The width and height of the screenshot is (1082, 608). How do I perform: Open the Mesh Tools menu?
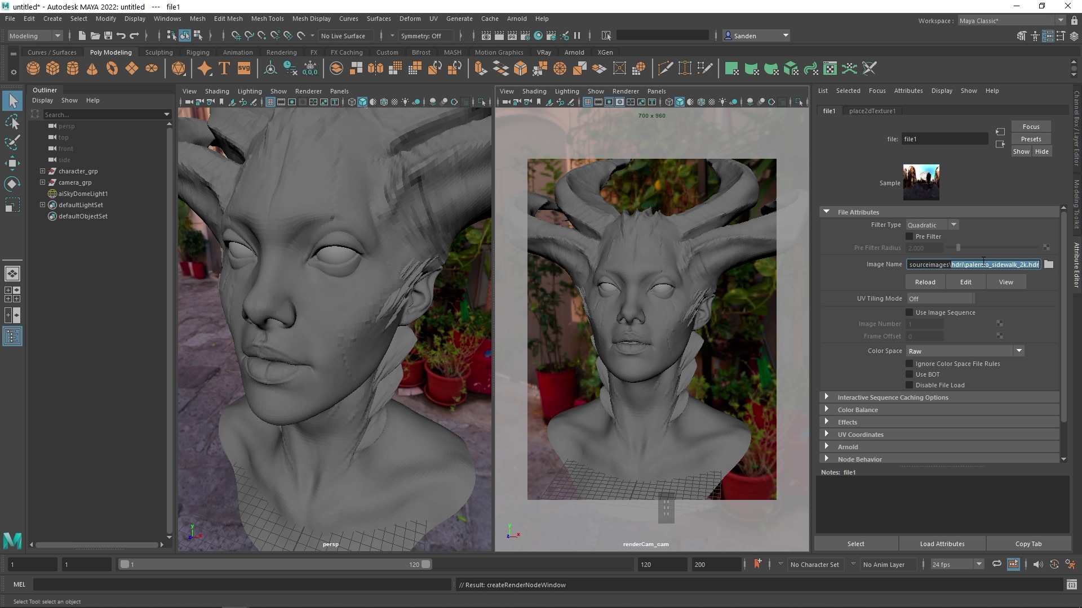click(267, 19)
